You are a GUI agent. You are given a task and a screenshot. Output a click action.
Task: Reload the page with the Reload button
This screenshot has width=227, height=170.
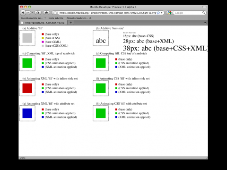(x=38, y=13)
